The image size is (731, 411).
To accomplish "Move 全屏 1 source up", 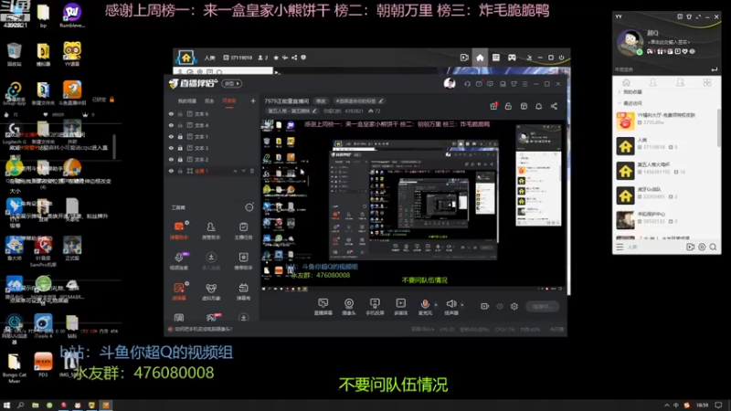I will tap(235, 171).
